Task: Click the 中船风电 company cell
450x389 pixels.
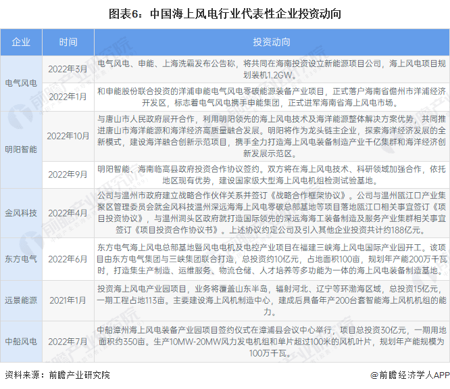Action: (x=22, y=342)
